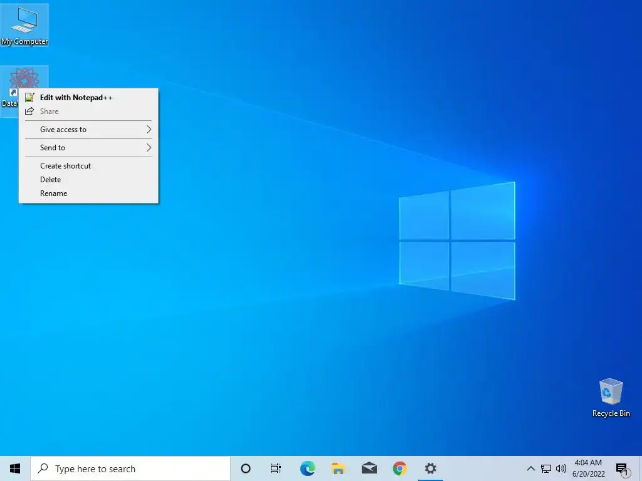Open Cortana from the taskbar
Image resolution: width=642 pixels, height=481 pixels.
[246, 468]
